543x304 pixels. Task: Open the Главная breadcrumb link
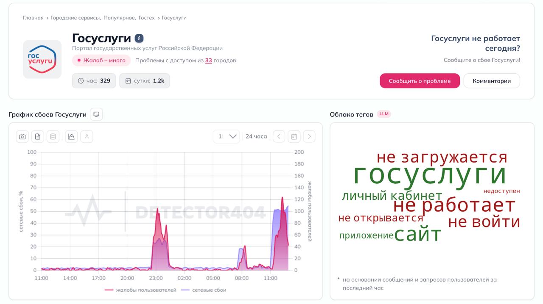tap(33, 18)
